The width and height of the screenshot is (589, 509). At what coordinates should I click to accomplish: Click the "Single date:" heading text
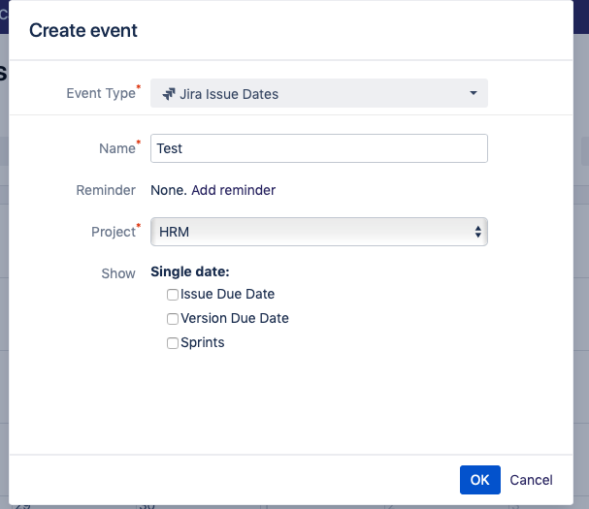[x=189, y=271]
